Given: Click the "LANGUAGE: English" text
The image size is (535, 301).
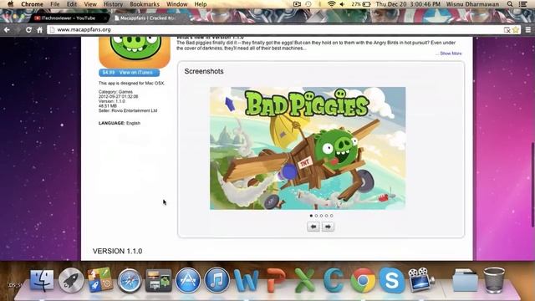Looking at the screenshot, I should tap(119, 123).
